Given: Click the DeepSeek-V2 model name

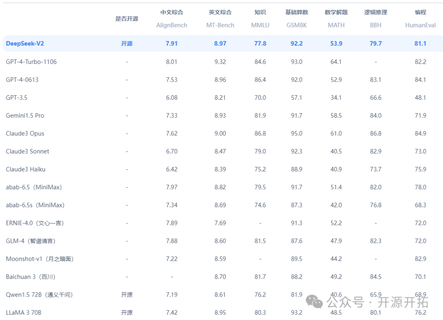Looking at the screenshot, I should click(25, 43).
